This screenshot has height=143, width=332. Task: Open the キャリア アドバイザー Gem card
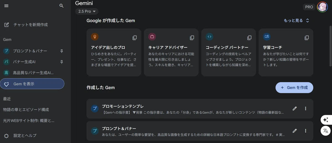coord(171,52)
